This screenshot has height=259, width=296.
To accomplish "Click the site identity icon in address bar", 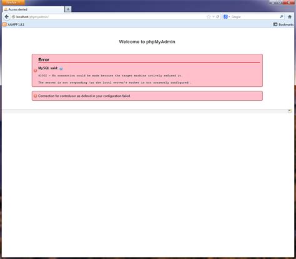I will click(13, 17).
